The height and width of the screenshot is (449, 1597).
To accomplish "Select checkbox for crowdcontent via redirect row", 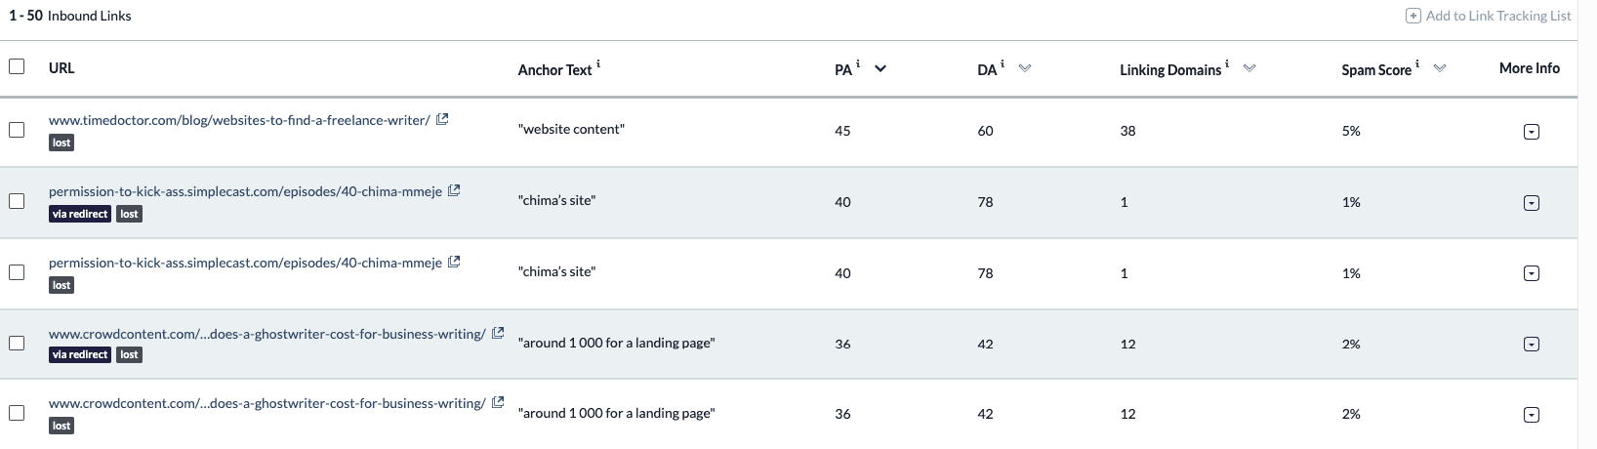I will (17, 343).
